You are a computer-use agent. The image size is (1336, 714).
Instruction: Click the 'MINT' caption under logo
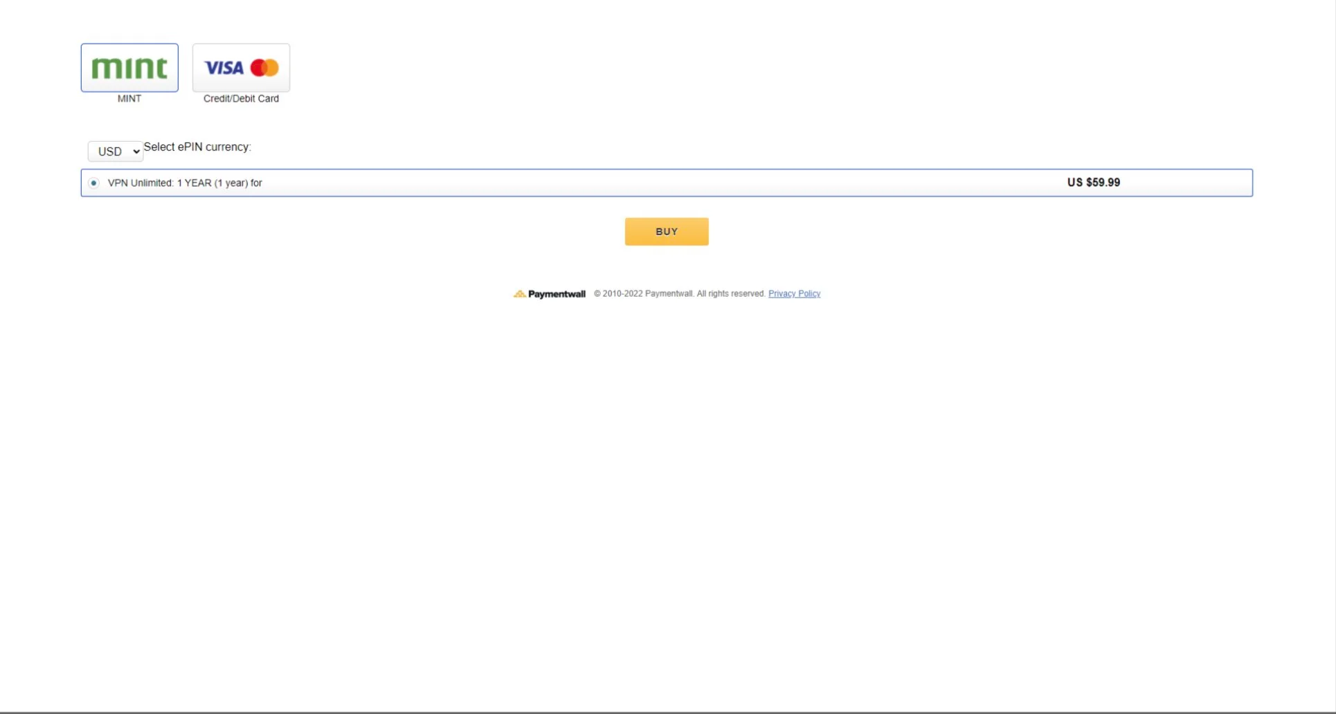[x=129, y=98]
